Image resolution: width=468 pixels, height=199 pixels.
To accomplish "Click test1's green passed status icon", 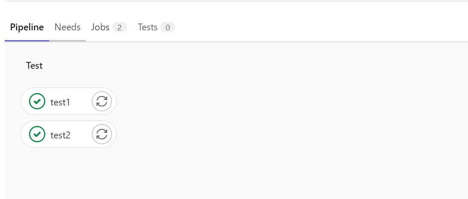I will pos(37,102).
